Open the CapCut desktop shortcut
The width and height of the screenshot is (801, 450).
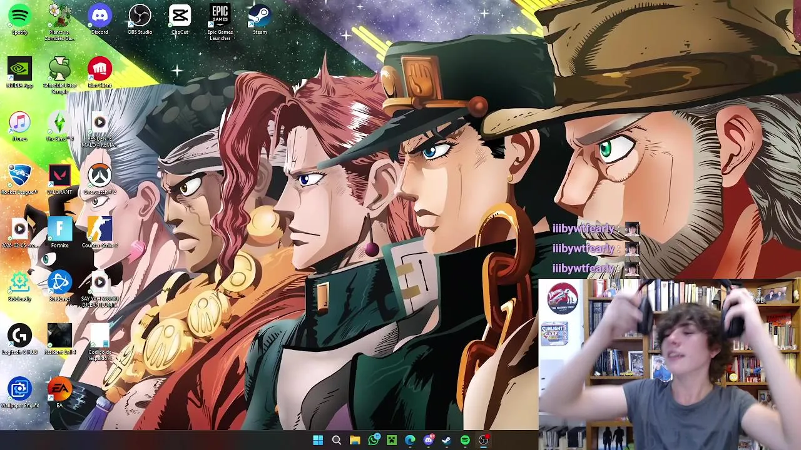coord(180,19)
